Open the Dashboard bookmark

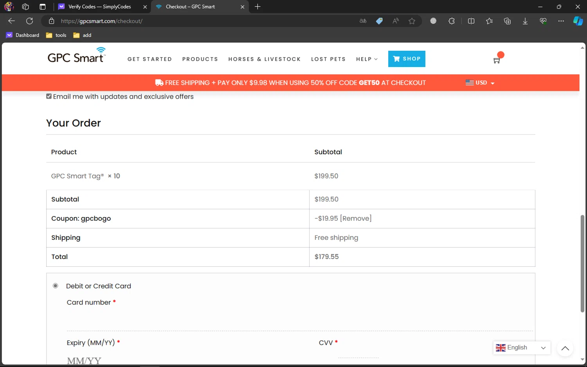click(x=23, y=35)
